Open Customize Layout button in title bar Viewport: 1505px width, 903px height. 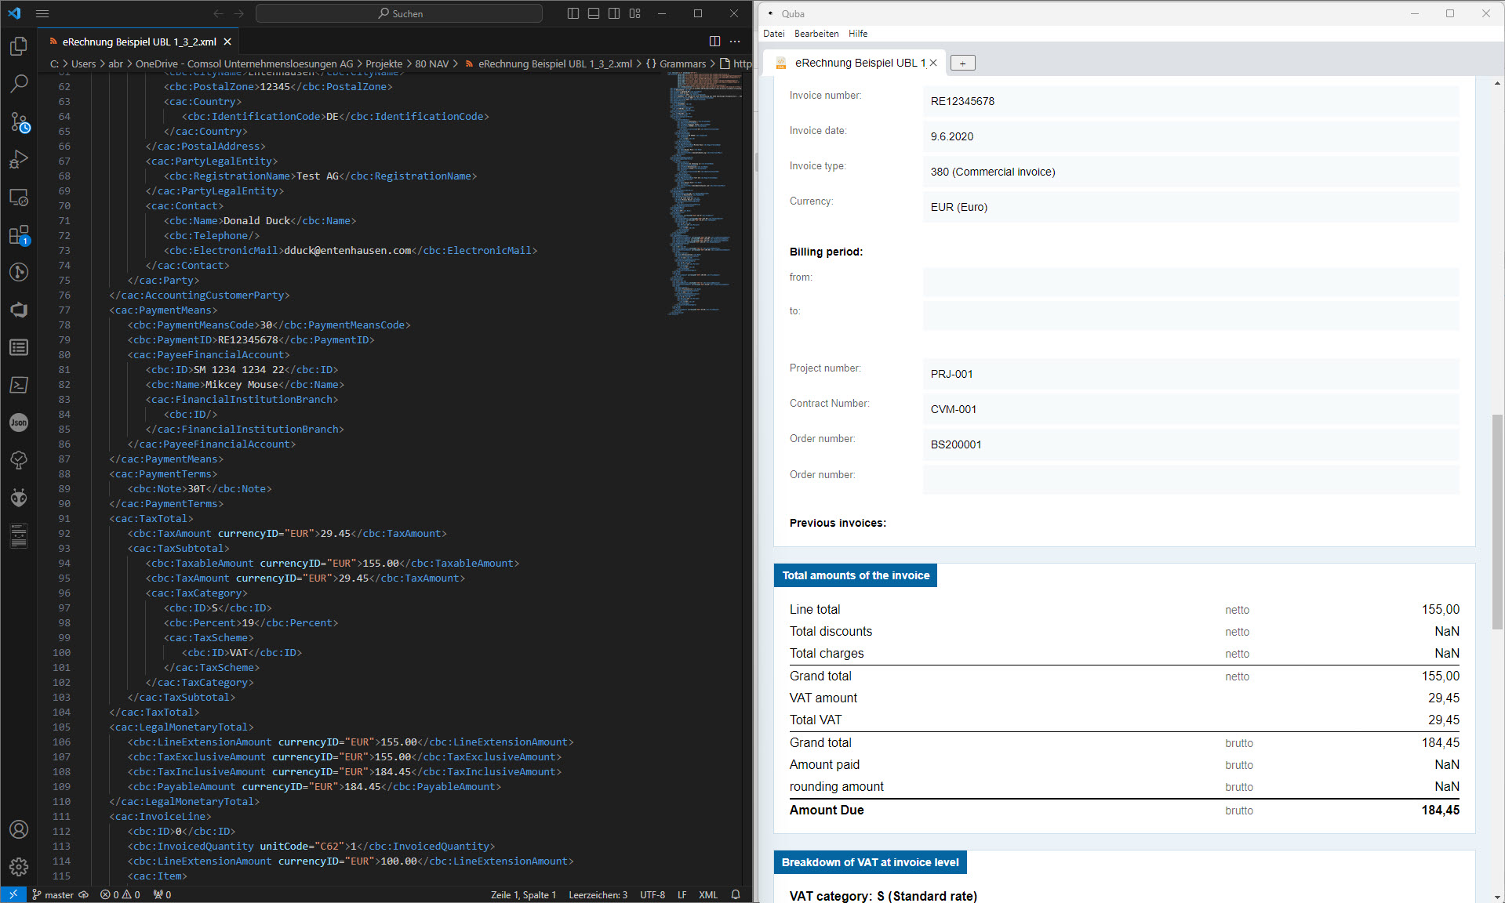[x=635, y=13]
